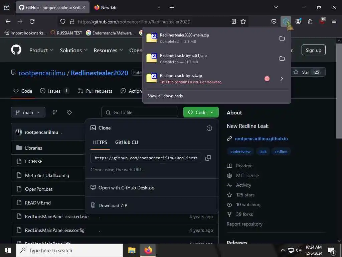
Task: Show hidden system tray icons
Action: 283,250
